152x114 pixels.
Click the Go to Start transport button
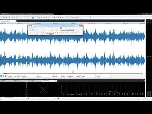(57, 18)
